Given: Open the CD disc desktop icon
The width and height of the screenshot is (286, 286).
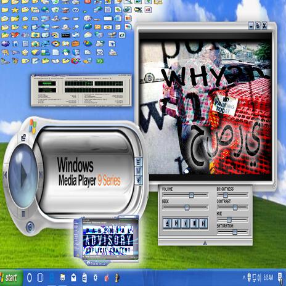Looking at the screenshot, I should 88,18.
